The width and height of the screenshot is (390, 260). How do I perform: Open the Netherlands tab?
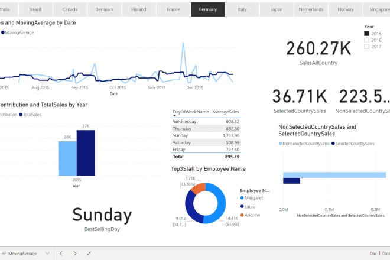311,9
